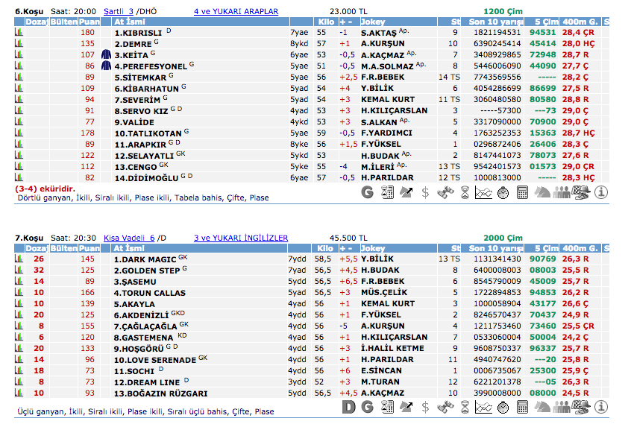Open the '3 ve YUKARI İNGİLİZLER' link

(x=240, y=238)
